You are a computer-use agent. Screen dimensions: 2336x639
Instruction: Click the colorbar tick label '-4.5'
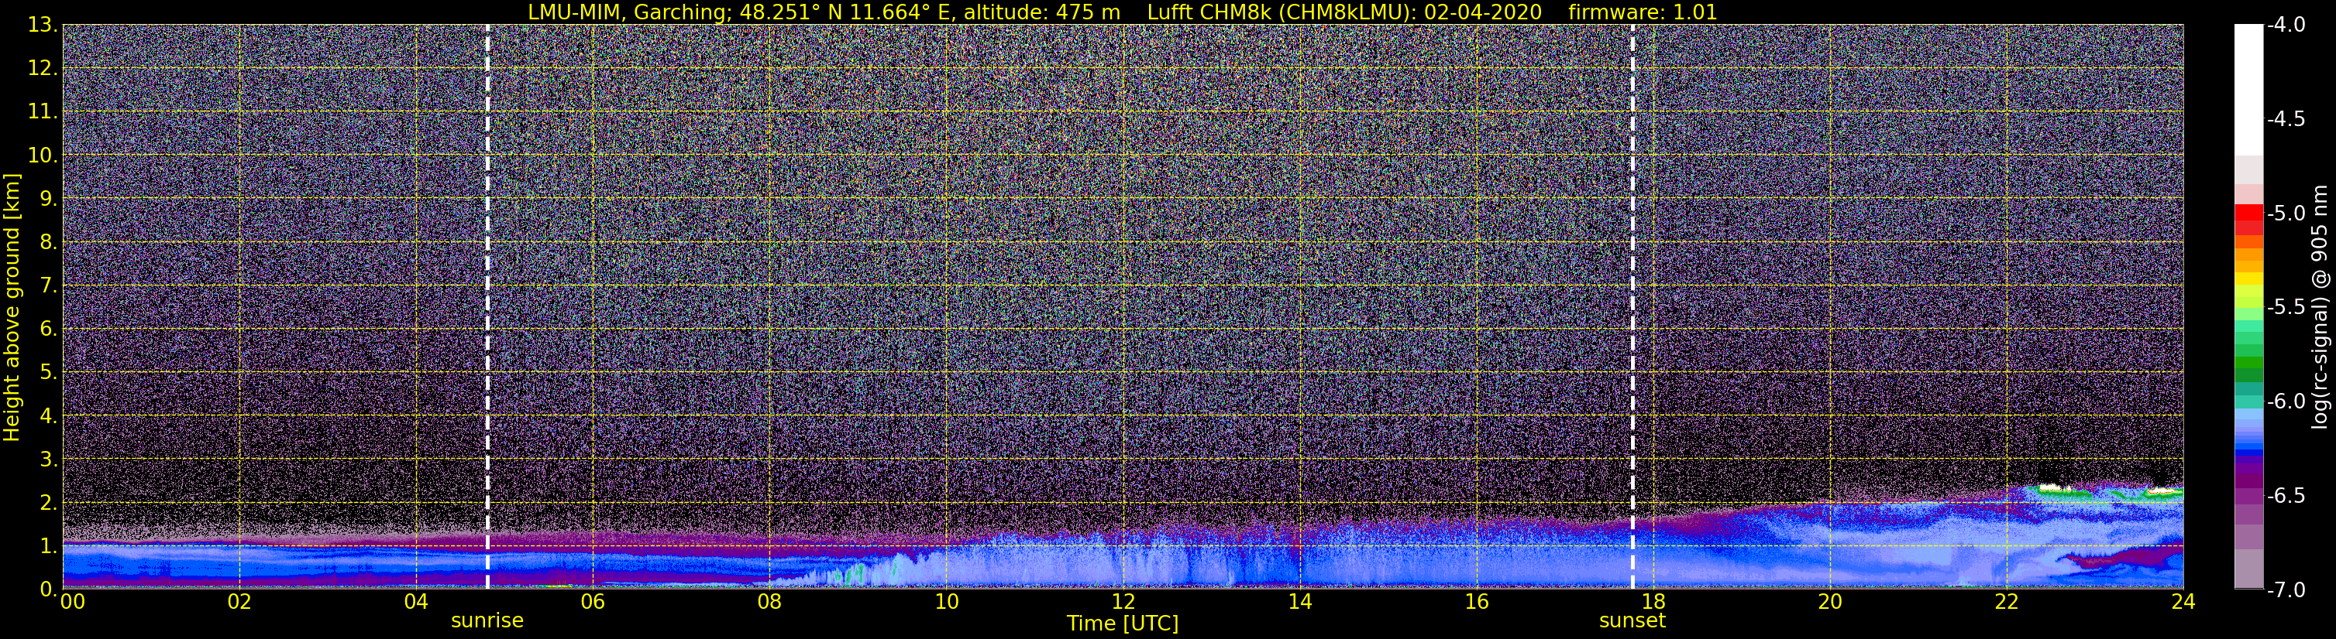click(2285, 119)
